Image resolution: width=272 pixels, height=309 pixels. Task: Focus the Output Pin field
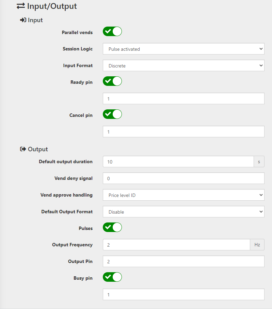point(183,262)
